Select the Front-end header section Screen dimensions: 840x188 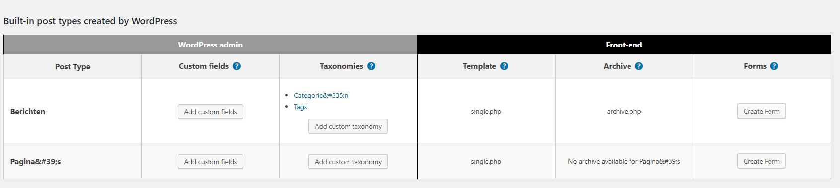(x=624, y=45)
